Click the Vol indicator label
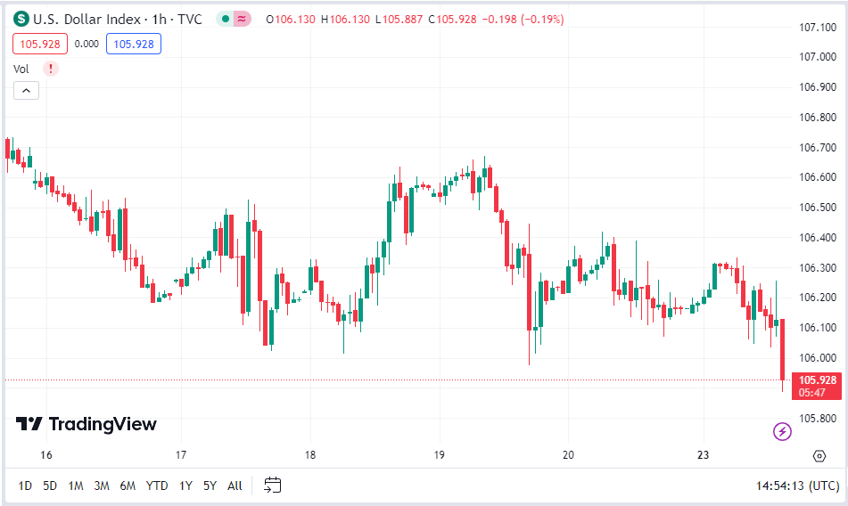Screen dimensions: 848x506 click(21, 69)
